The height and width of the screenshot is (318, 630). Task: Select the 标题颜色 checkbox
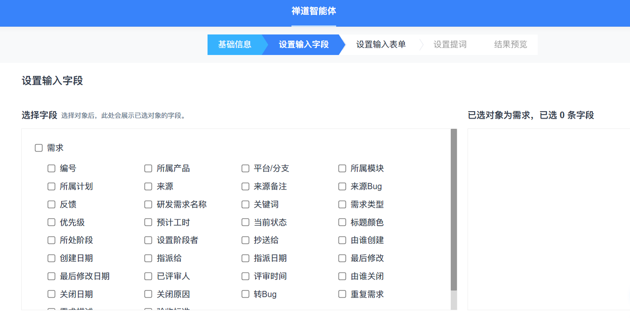[x=342, y=222]
